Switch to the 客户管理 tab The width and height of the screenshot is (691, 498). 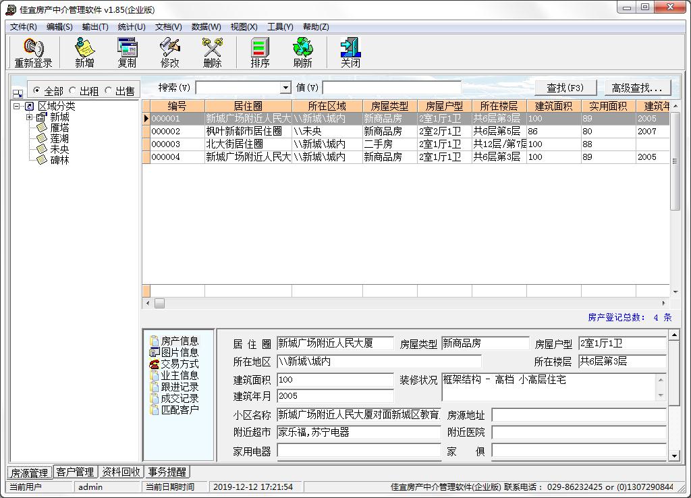click(x=75, y=472)
